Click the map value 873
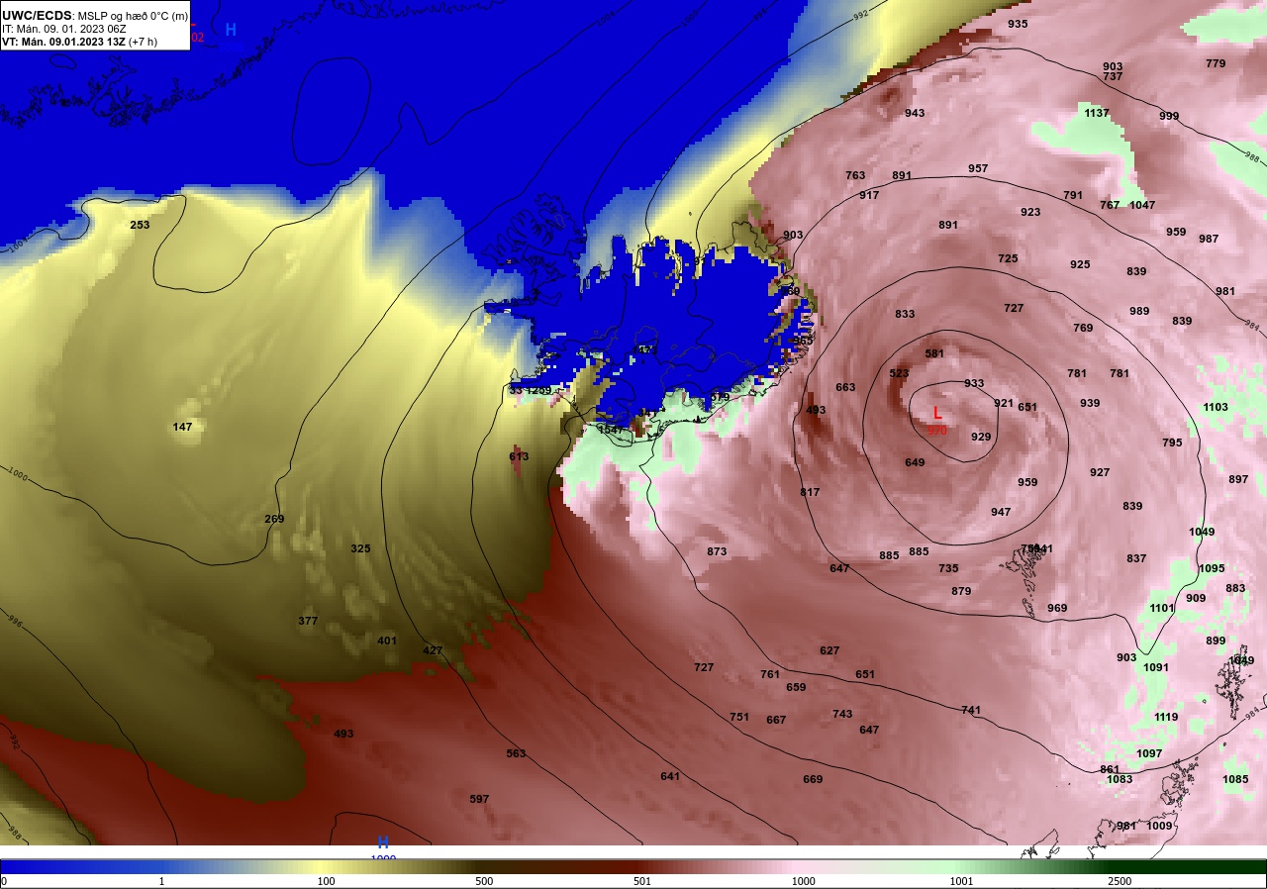The image size is (1267, 889). pos(717,551)
